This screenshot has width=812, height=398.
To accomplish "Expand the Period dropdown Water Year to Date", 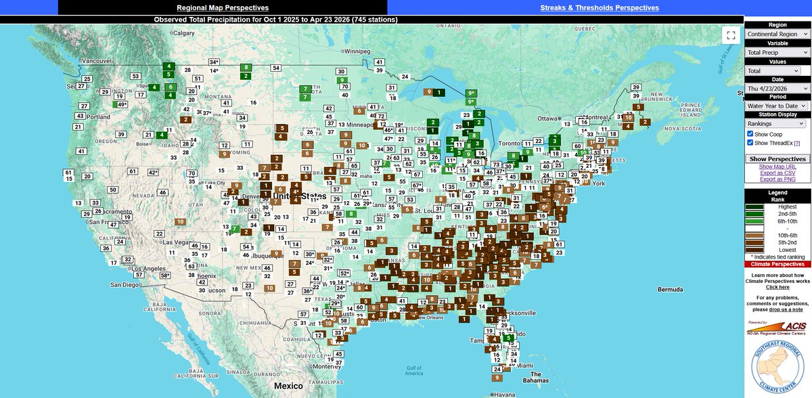I will pos(777,106).
